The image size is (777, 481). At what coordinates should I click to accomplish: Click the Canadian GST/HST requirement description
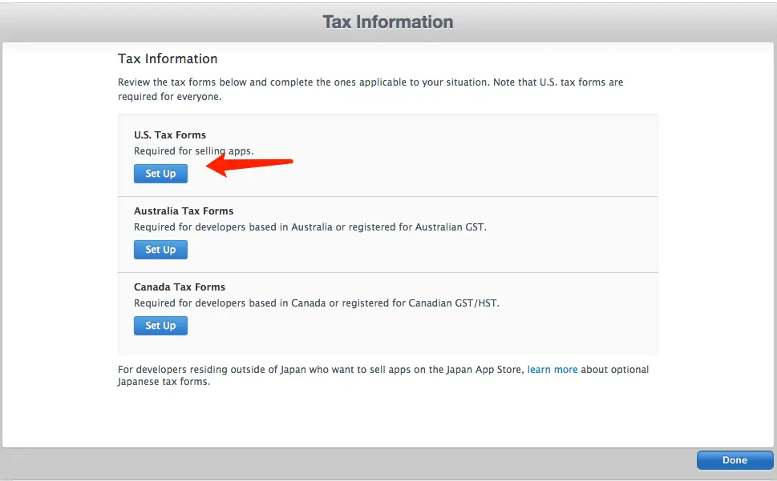317,303
